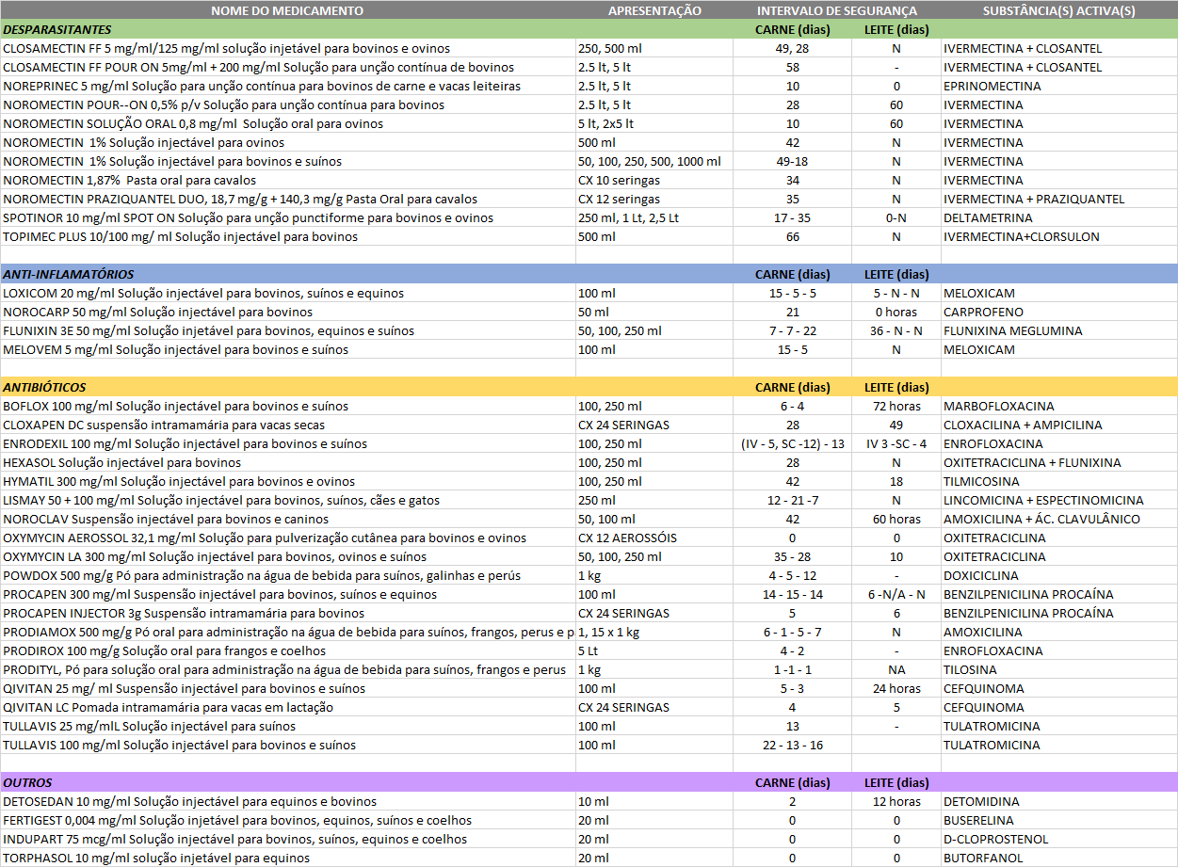1178x867 pixels.
Task: Select the D-CLOPROSTENOL substance cell
Action: [x=1059, y=839]
